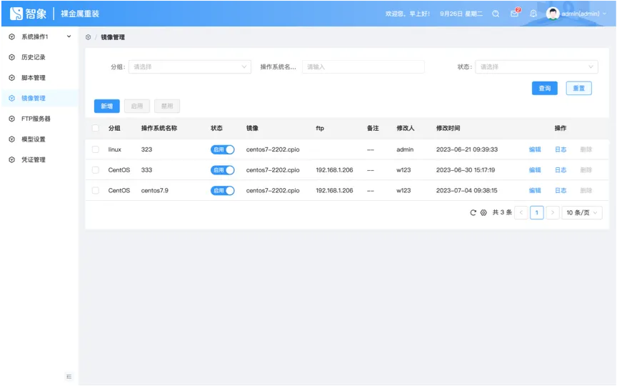Open FTP服务器 from the sidebar
The height and width of the screenshot is (386, 617).
point(36,119)
